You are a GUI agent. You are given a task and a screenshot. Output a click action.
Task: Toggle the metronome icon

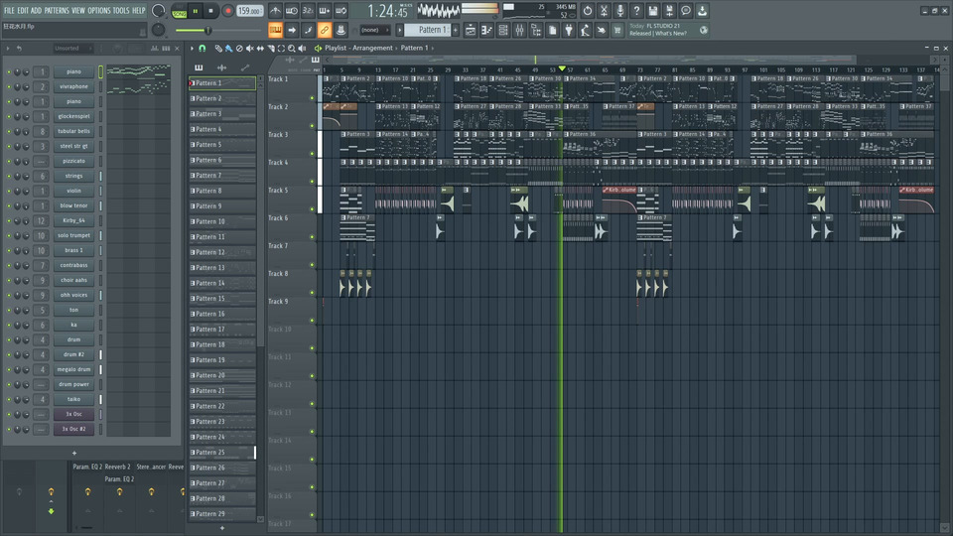coord(275,11)
